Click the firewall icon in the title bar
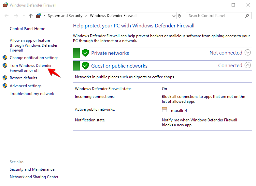Screen dimensions: 256x186 point(6,5)
